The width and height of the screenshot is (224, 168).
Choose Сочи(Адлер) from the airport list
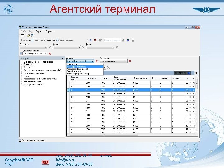85,64
